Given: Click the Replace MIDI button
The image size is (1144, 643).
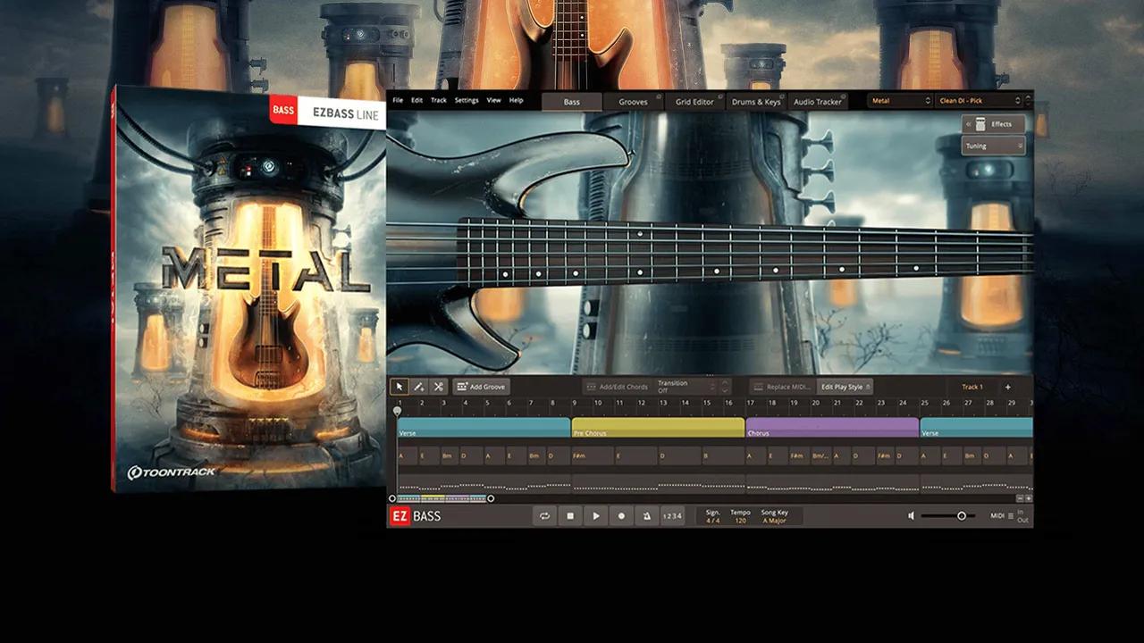Looking at the screenshot, I should click(782, 387).
